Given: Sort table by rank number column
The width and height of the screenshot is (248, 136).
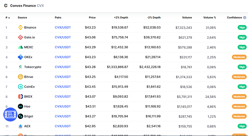Looking at the screenshot, I should (x=7, y=17).
